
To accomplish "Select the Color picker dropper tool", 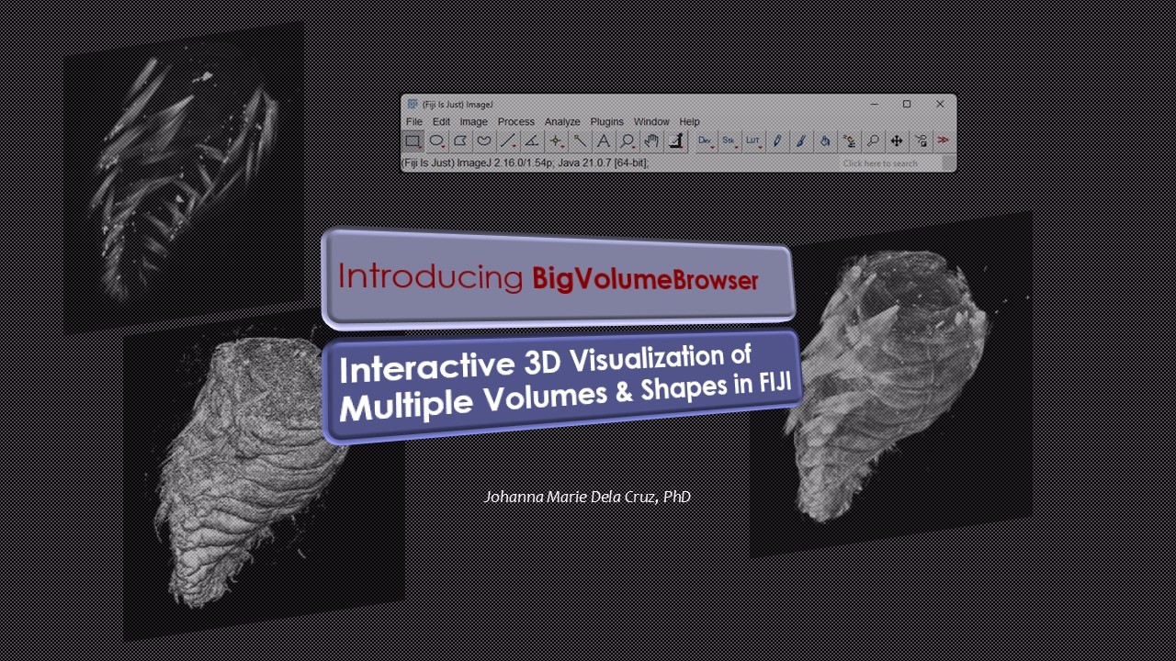I will pyautogui.click(x=675, y=141).
